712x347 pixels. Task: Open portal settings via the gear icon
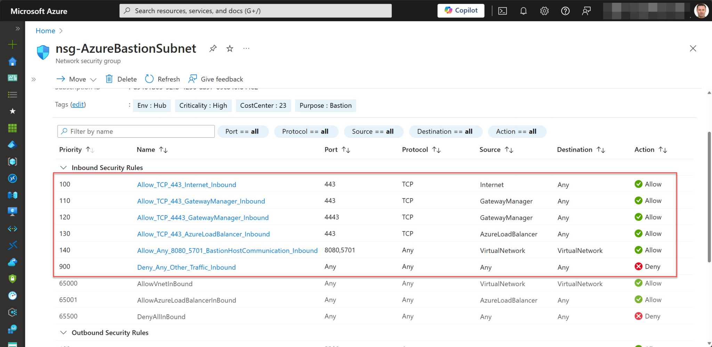(x=544, y=10)
